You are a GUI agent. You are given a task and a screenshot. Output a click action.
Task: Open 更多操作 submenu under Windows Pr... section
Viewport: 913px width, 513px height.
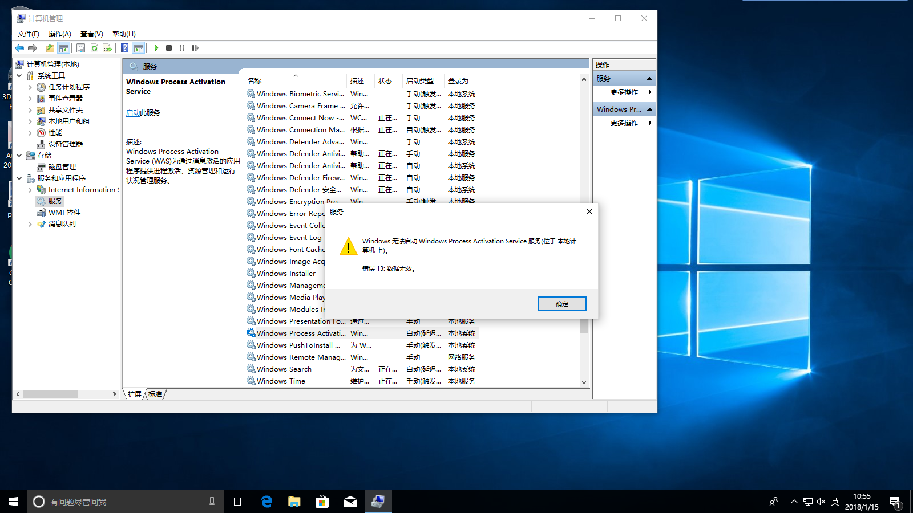coord(624,123)
